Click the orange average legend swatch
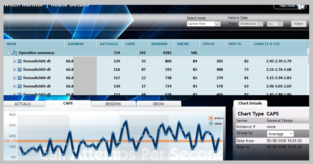The height and width of the screenshot is (164, 313). tap(211, 118)
